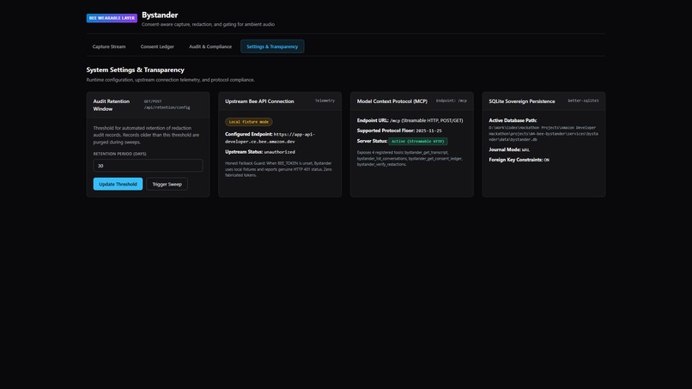Click the Active (Streamable HTTP) status badge
692x389 pixels.
(418, 142)
